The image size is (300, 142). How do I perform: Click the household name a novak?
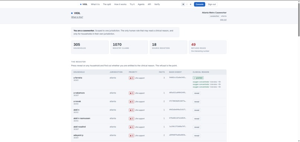point(77,101)
